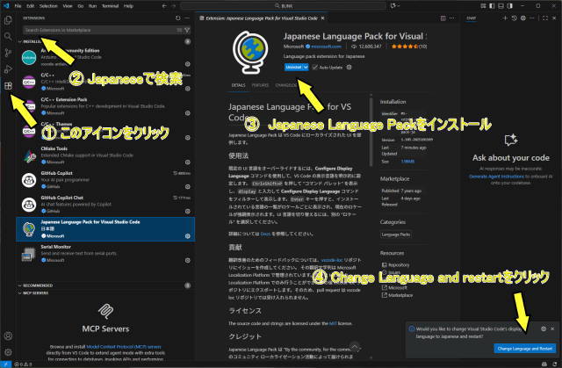Image resolution: width=562 pixels, height=368 pixels.
Task: Open the Explorer view in activity bar
Action: [8, 20]
